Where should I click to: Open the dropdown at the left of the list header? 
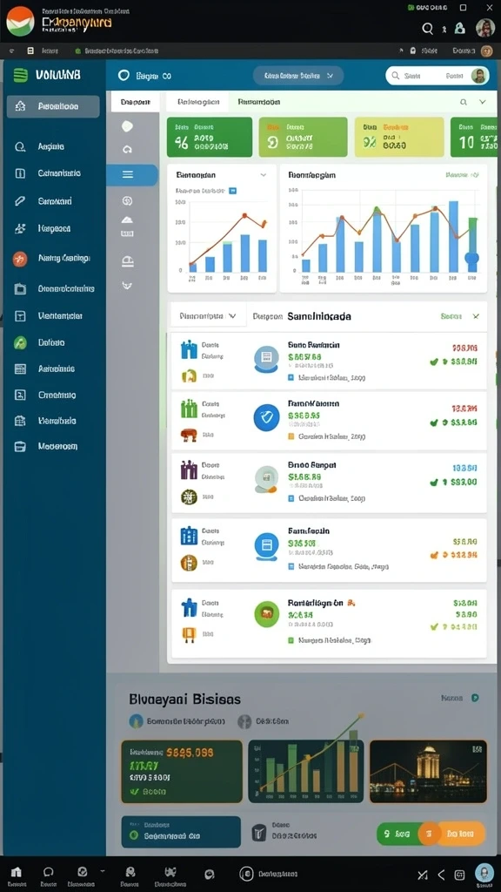[x=209, y=315]
